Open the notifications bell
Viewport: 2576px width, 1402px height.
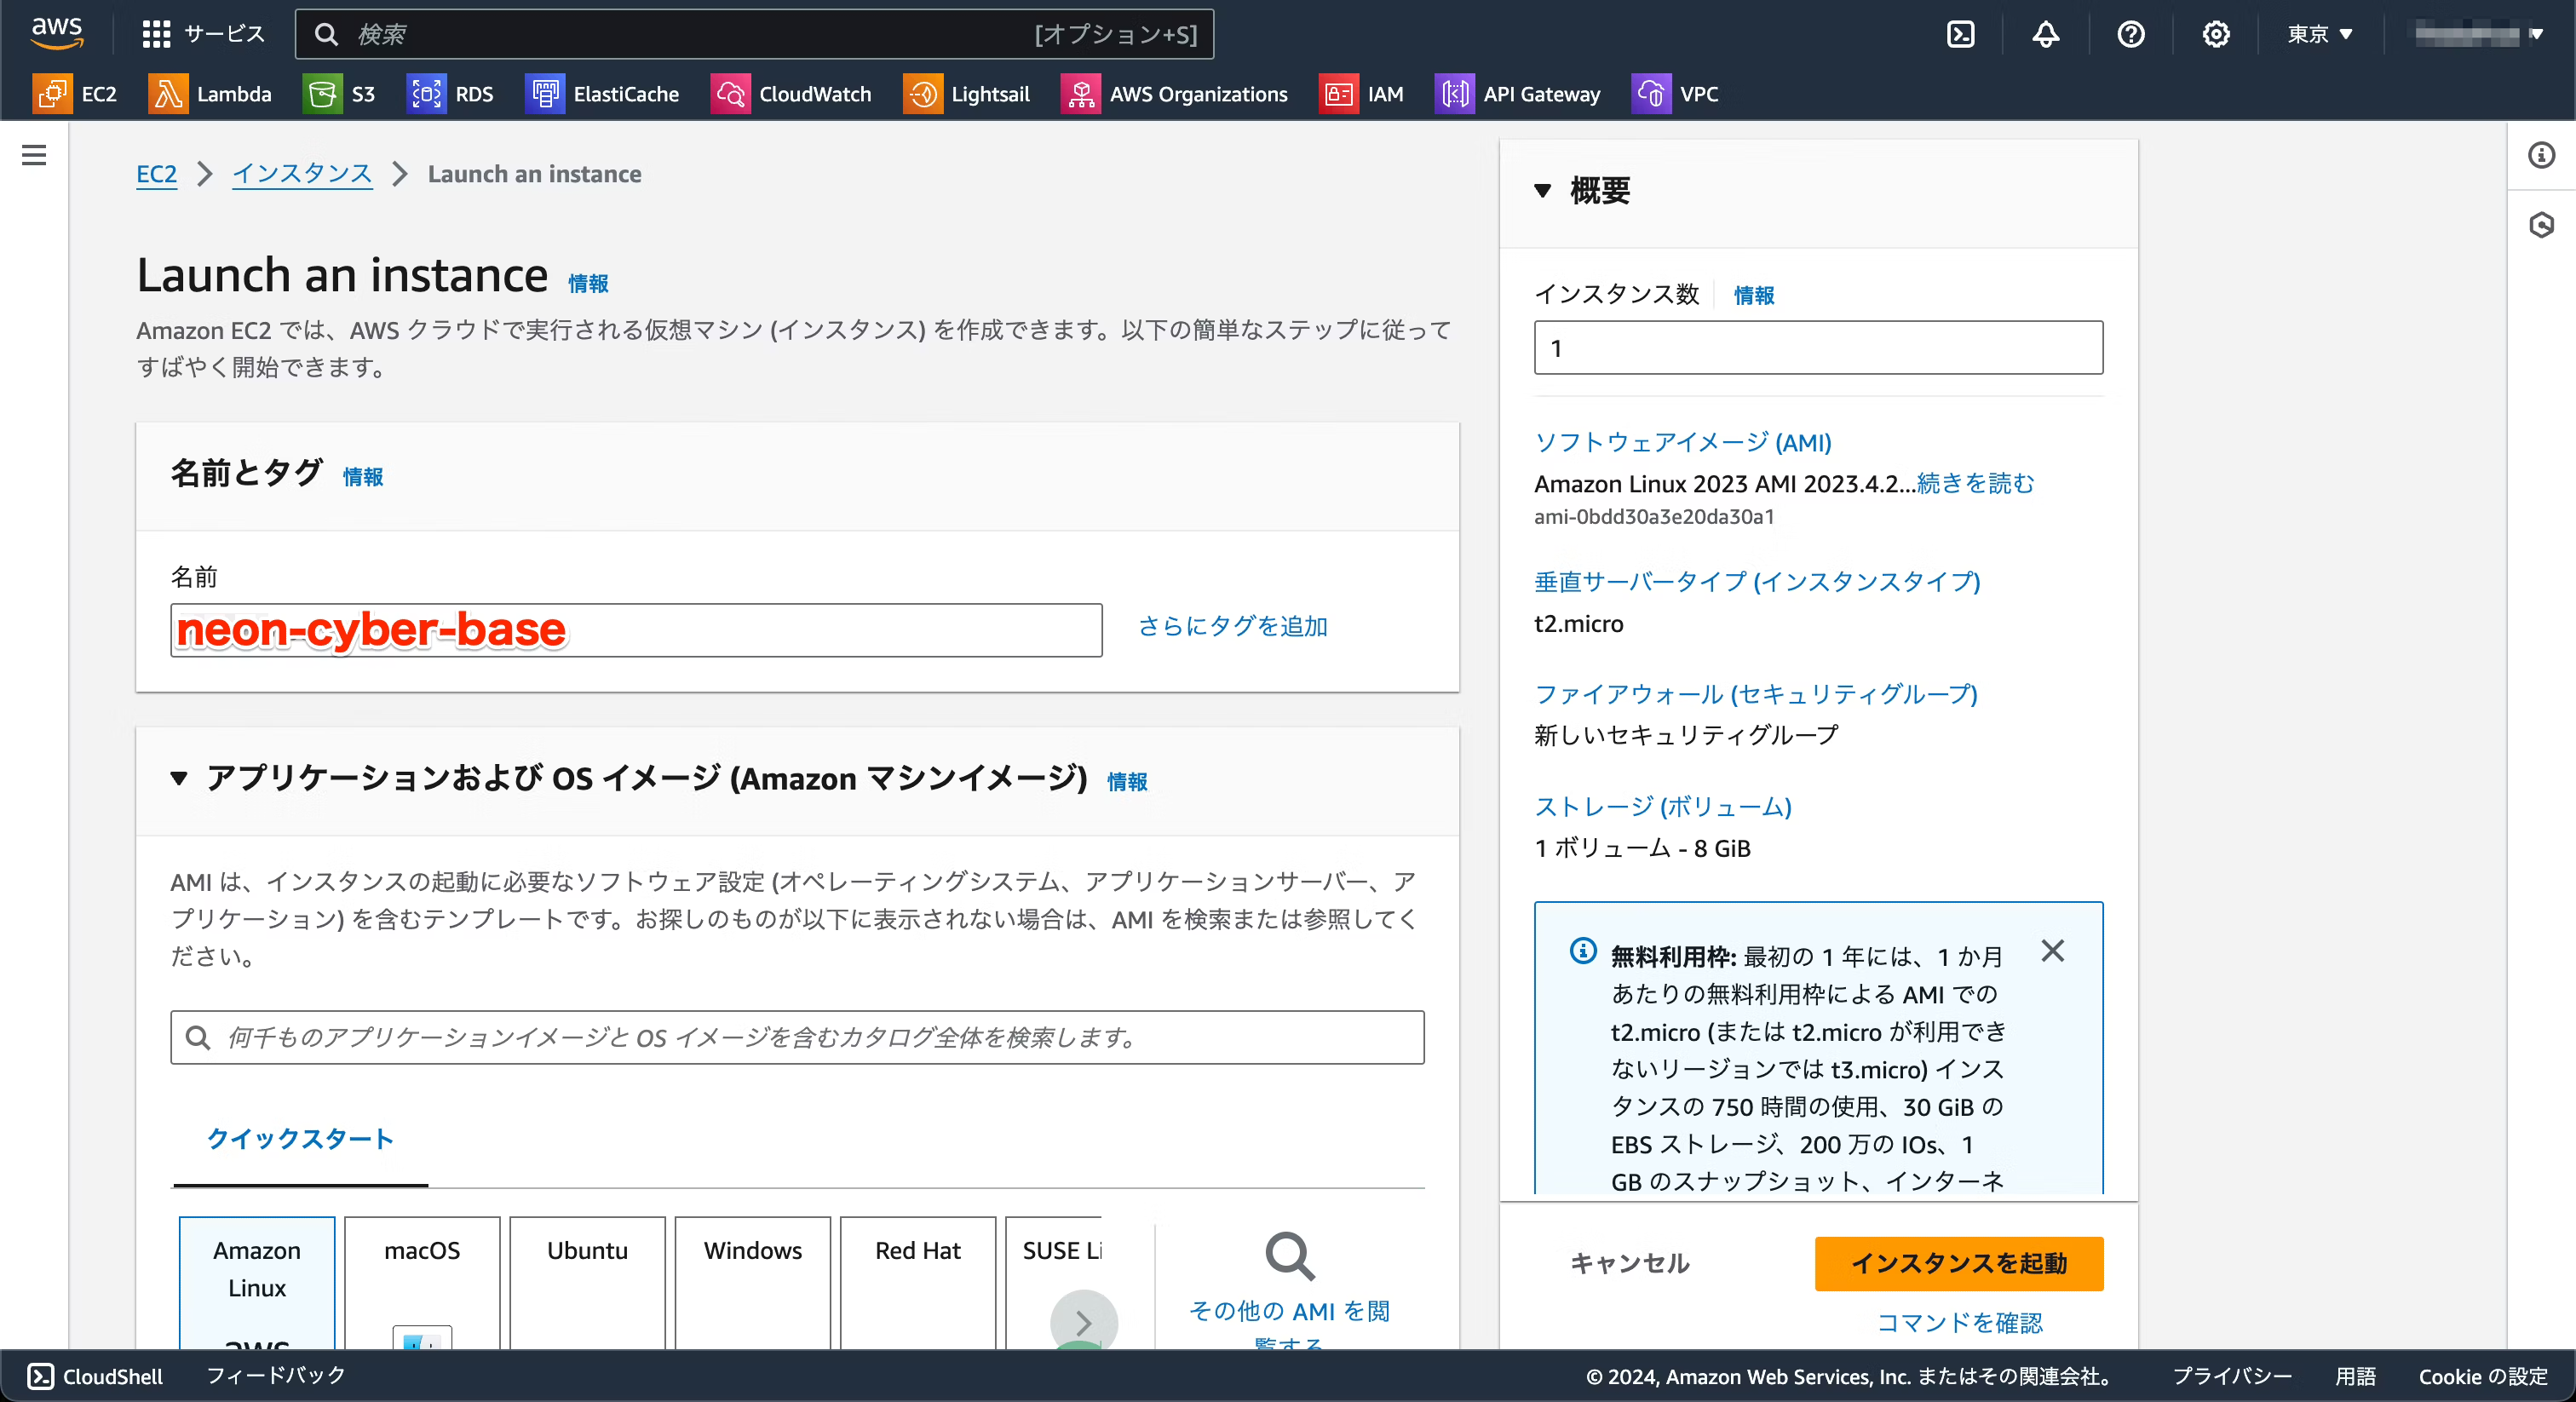coord(2045,33)
